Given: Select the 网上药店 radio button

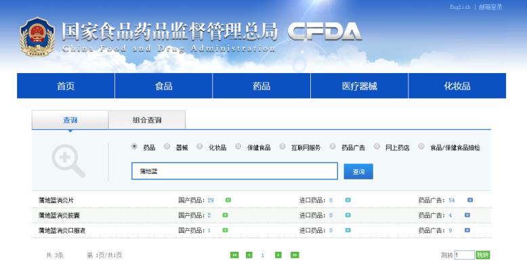Looking at the screenshot, I should [x=377, y=146].
